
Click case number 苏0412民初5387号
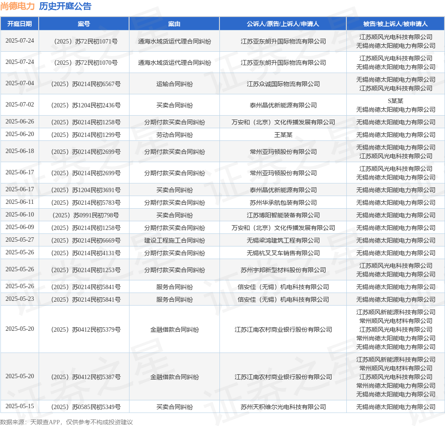86,377
